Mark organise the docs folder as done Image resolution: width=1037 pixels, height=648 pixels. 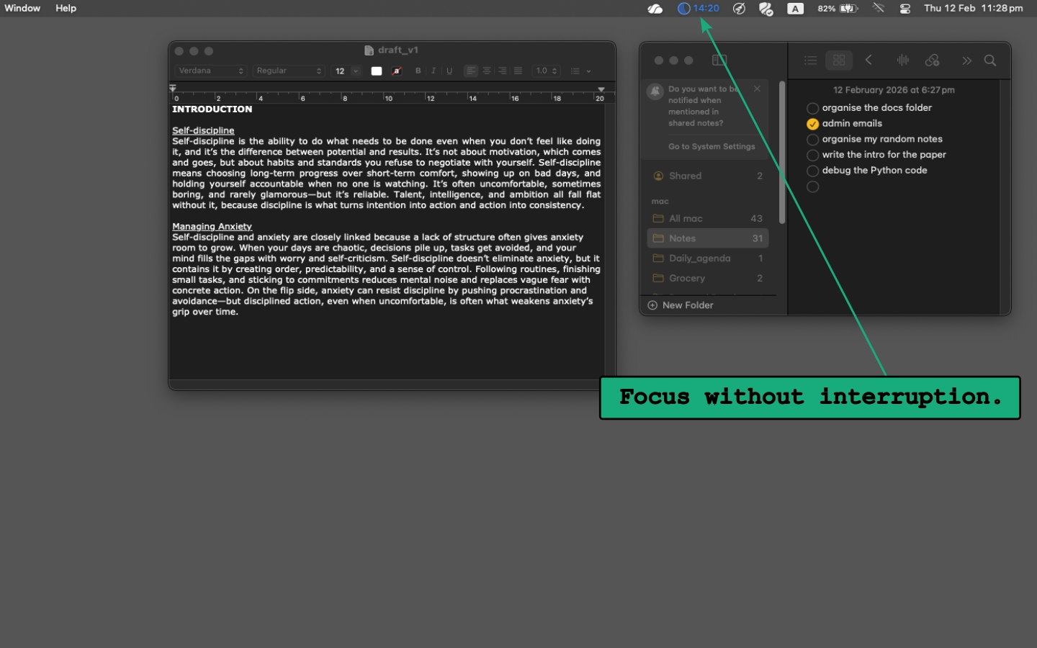point(813,108)
